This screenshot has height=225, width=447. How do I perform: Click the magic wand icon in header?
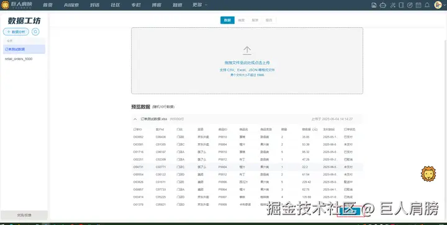[x=392, y=5]
